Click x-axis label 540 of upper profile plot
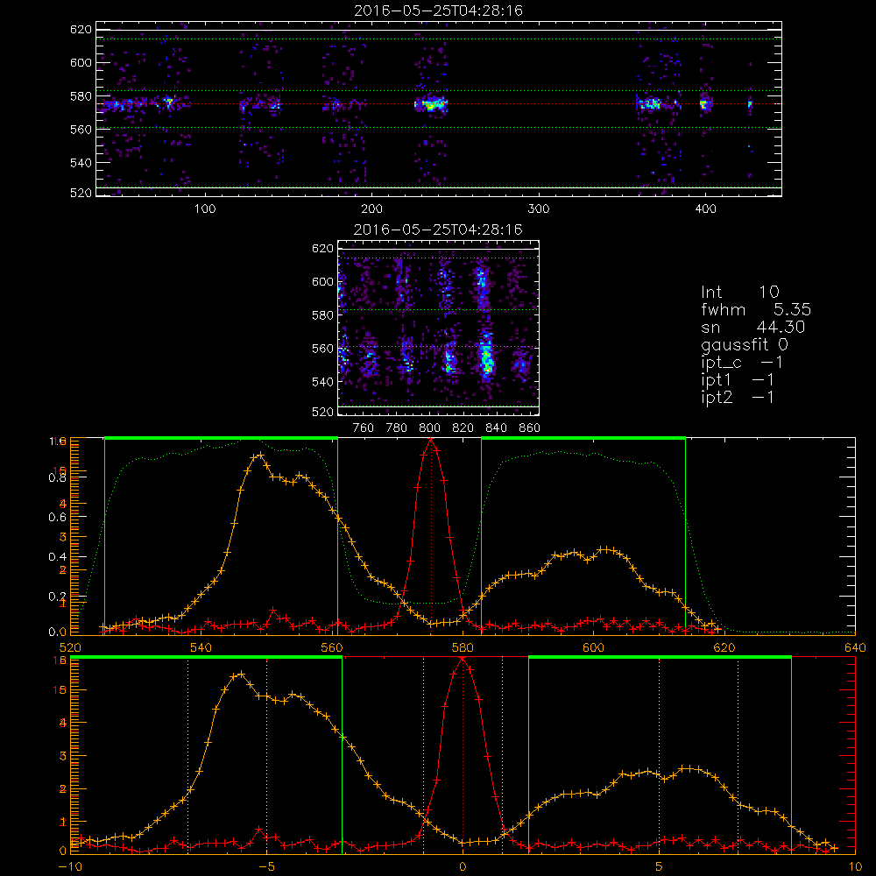Viewport: 876px width, 876px height. tap(201, 647)
